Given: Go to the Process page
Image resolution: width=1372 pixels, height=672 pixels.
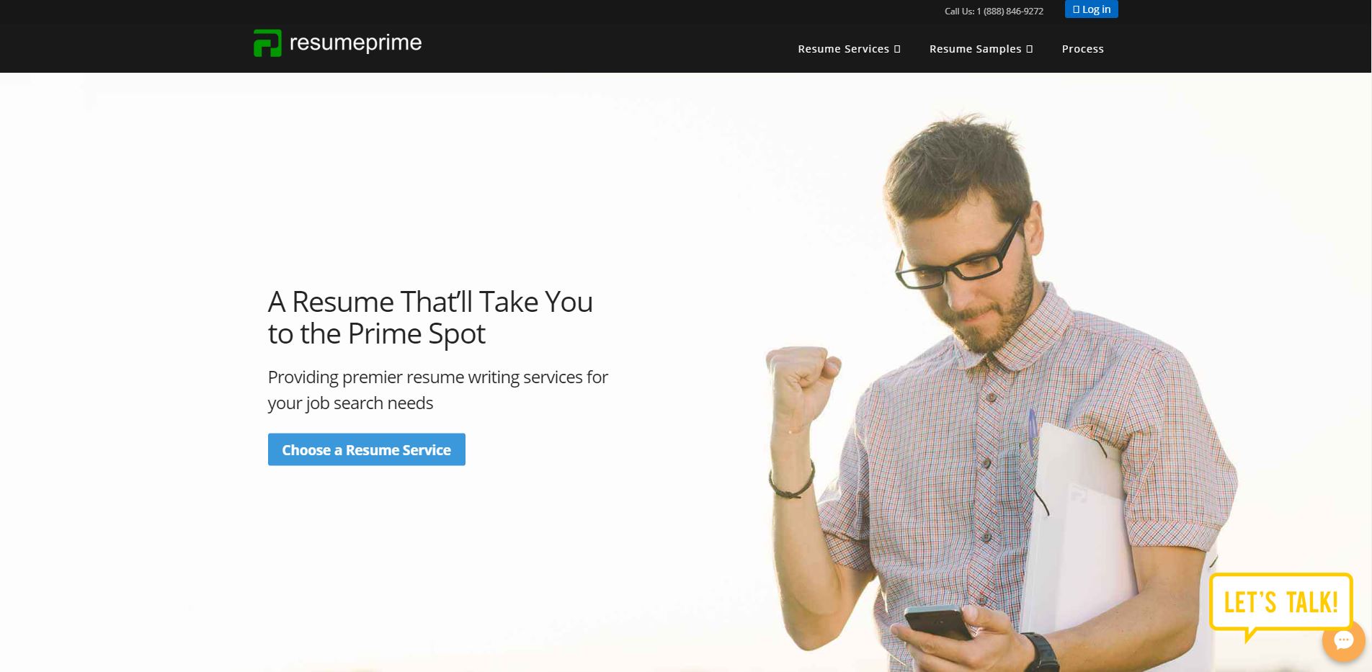Looking at the screenshot, I should [1082, 49].
